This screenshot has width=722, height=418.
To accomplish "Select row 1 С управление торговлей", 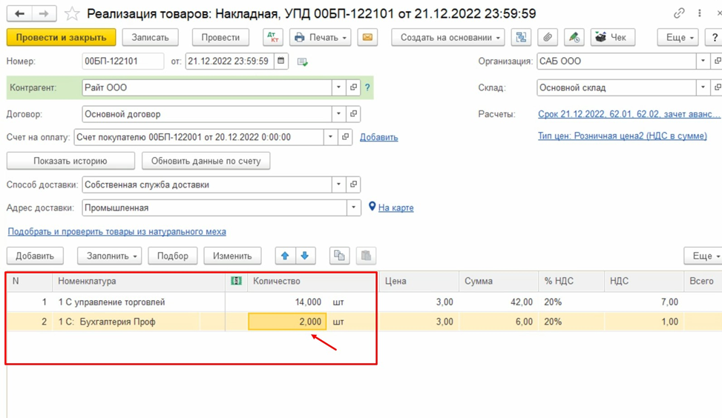I will click(111, 302).
